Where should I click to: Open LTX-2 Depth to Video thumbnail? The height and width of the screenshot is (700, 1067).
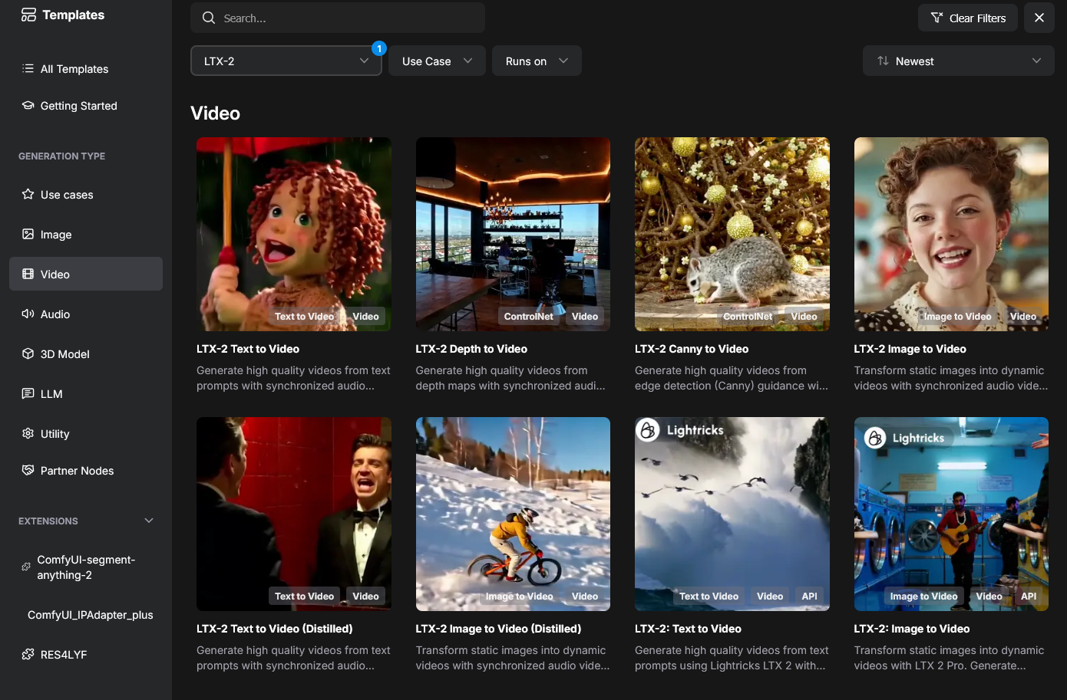click(x=513, y=234)
